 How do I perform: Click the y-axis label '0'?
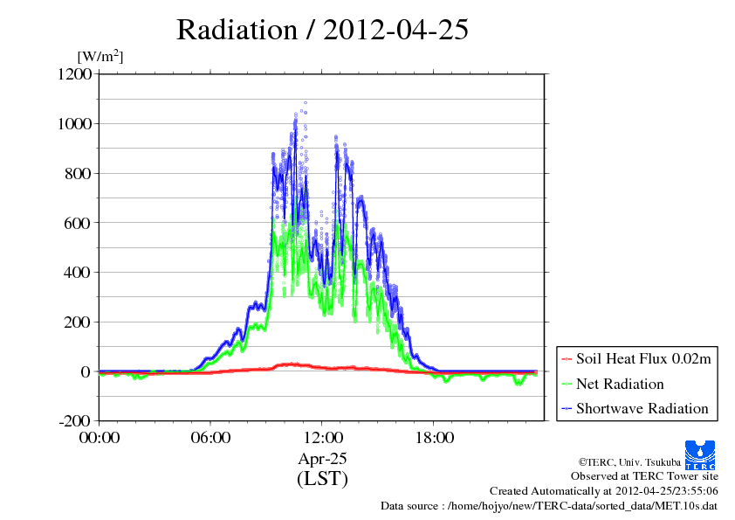click(x=86, y=372)
